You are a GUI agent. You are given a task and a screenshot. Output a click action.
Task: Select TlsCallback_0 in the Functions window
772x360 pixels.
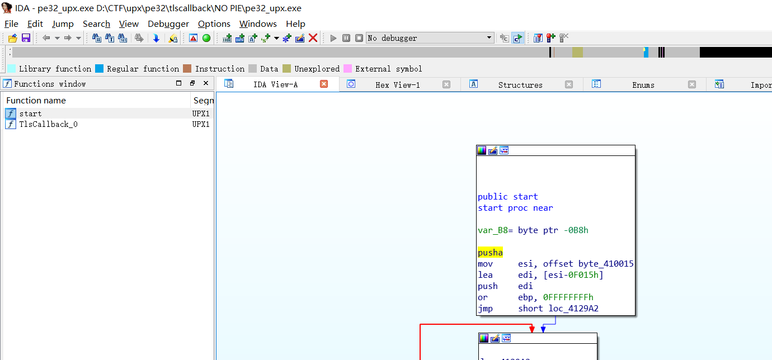pos(48,124)
